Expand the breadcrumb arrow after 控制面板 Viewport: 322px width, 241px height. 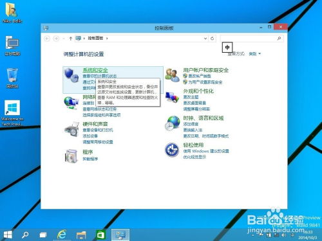point(107,39)
